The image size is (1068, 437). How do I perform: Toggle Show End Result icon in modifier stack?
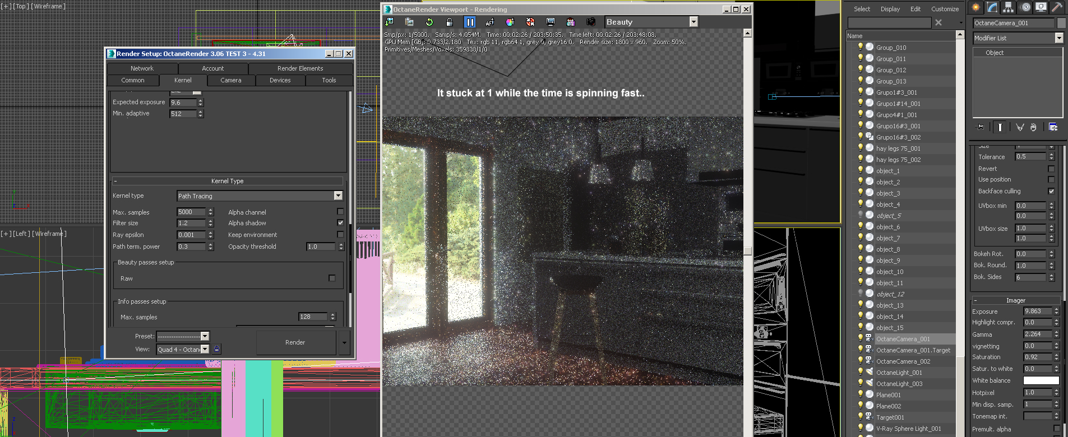[x=1000, y=127]
